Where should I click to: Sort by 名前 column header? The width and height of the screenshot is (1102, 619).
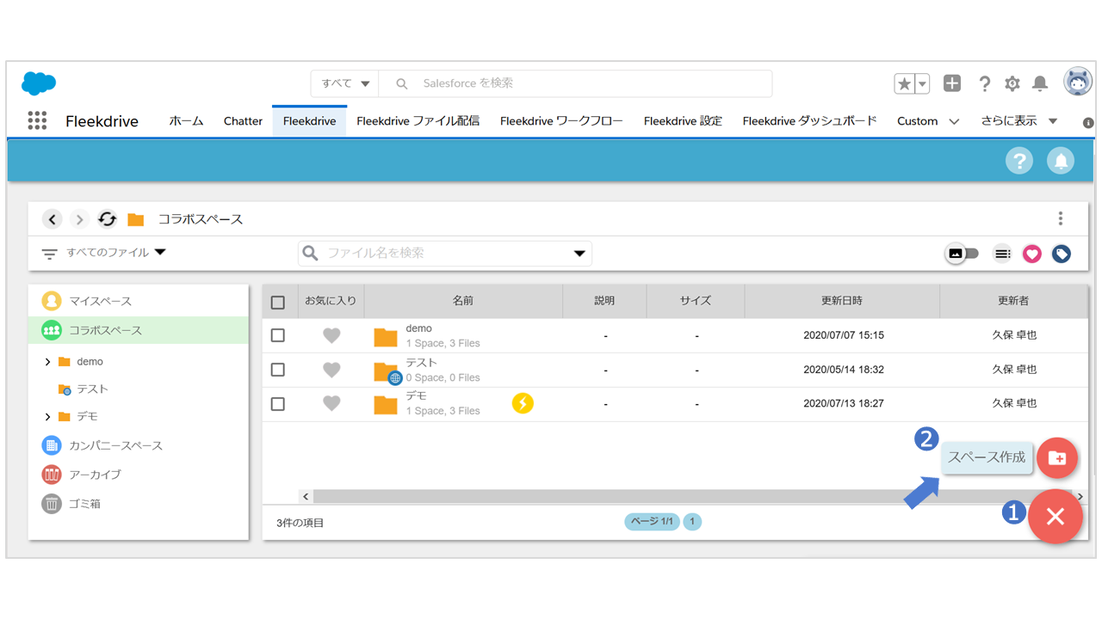(463, 301)
